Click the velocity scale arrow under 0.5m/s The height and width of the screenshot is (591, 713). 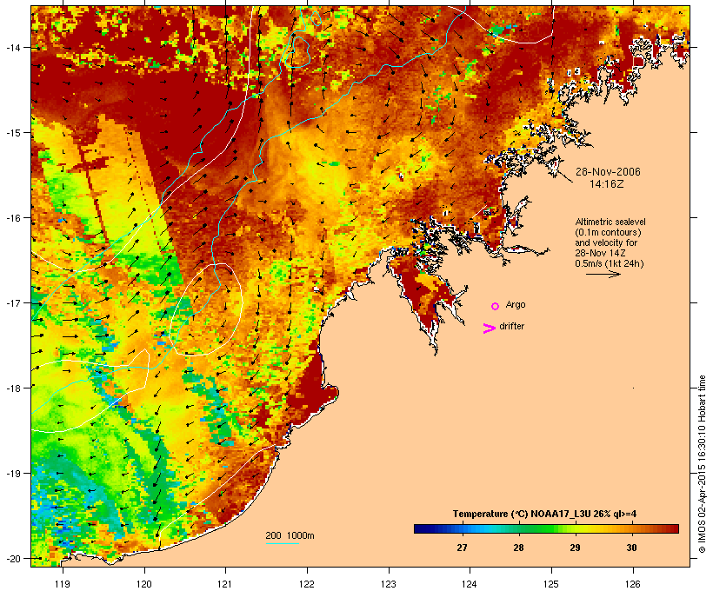click(x=603, y=274)
